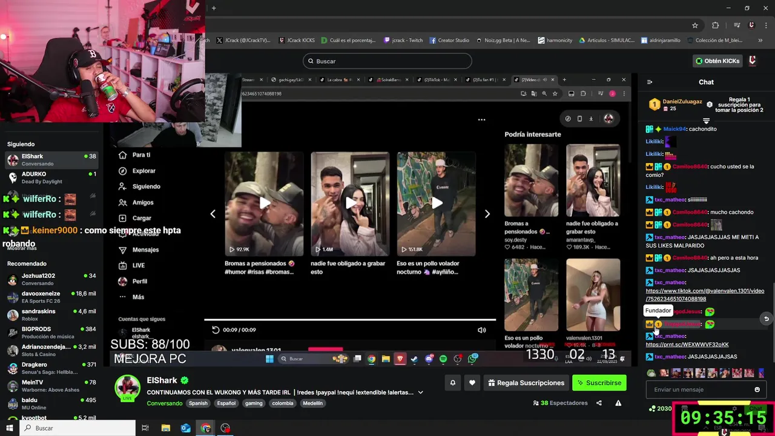Collapse the chat panel arrow icon
Screen dimensions: 775x436
pyautogui.click(x=650, y=82)
